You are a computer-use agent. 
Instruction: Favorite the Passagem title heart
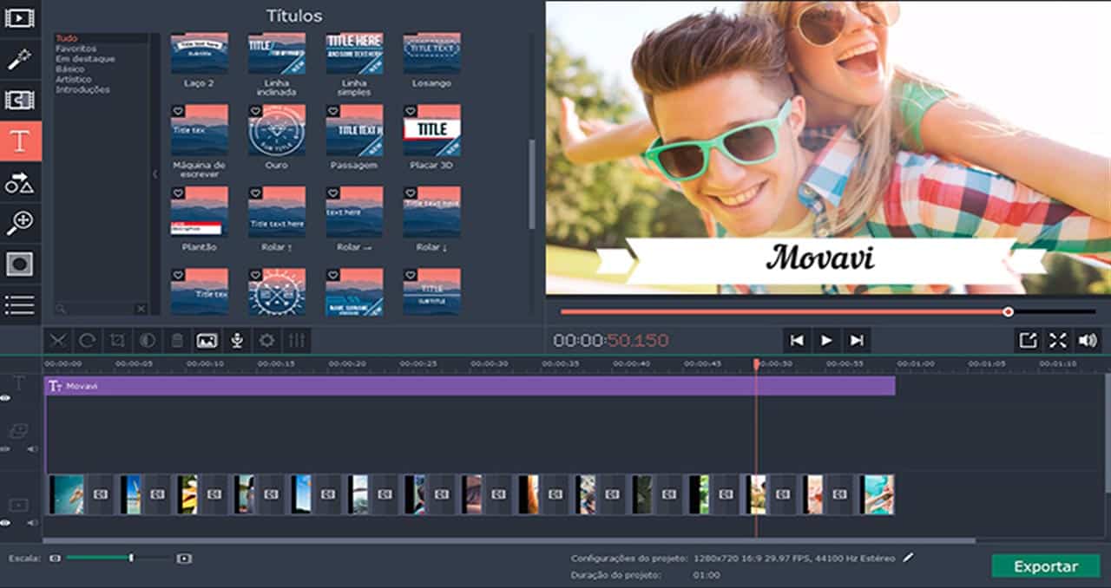pyautogui.click(x=333, y=111)
